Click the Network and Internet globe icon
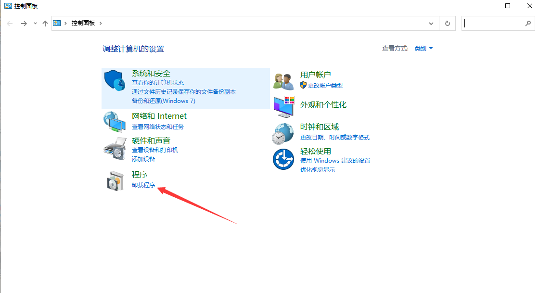 (115, 122)
